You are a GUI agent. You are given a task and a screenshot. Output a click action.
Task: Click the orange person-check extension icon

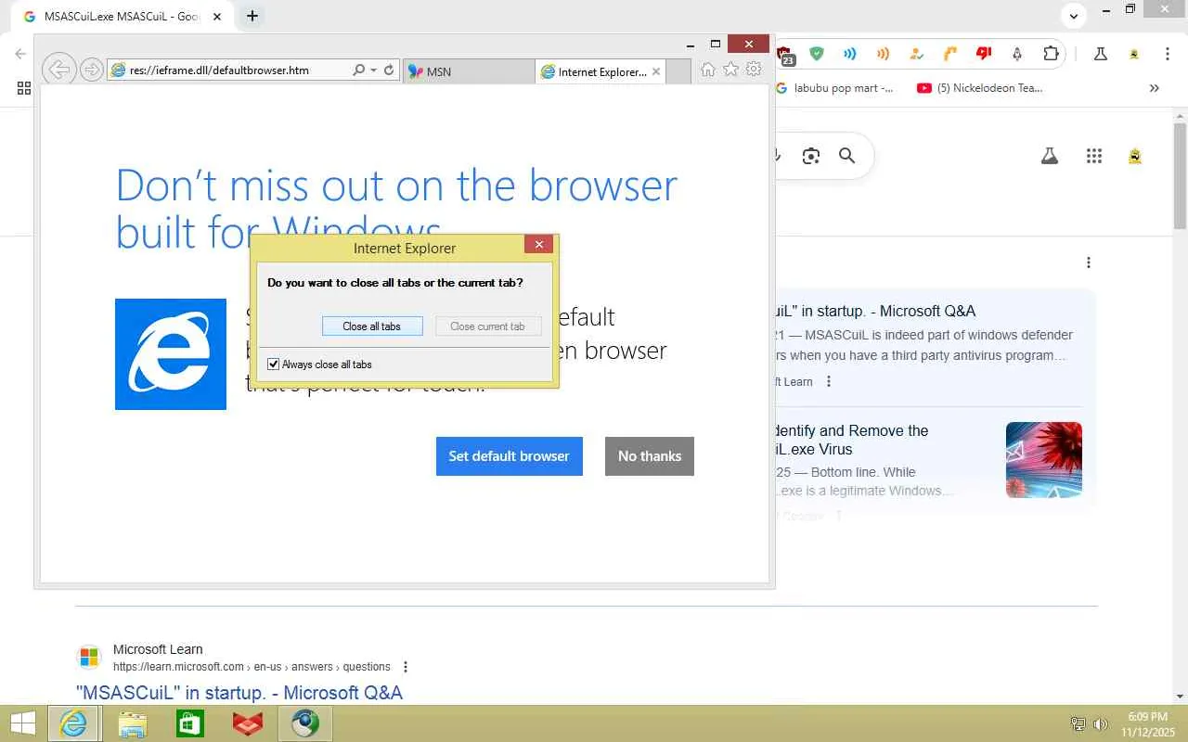click(916, 54)
